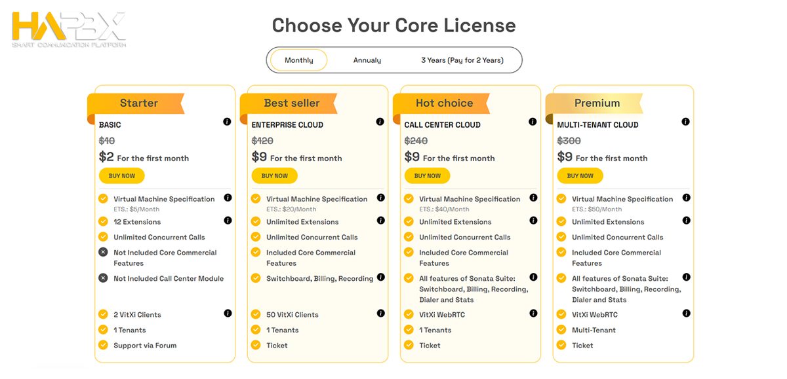Select the Monthly billing tab
Viewport: 787px width, 379px height.
pos(298,60)
